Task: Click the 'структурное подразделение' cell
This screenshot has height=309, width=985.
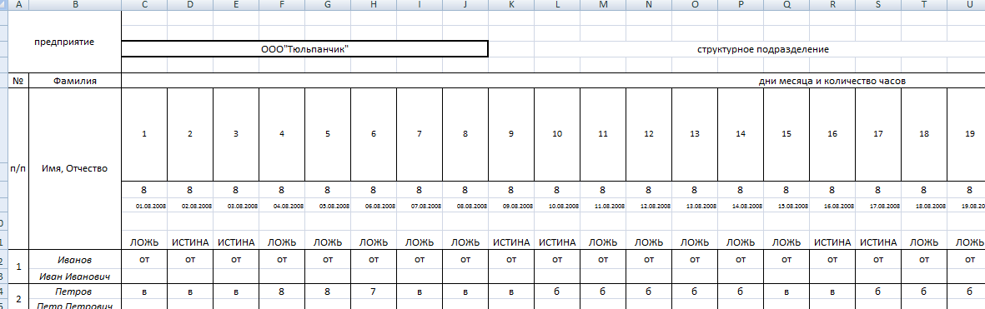Action: point(762,49)
